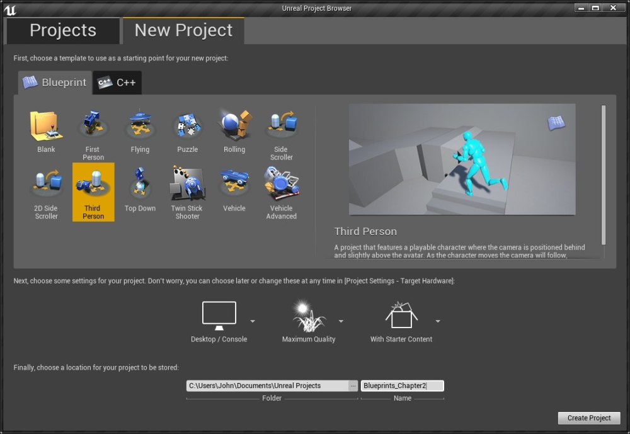
Task: Open starter content dropdown arrow
Action: [x=438, y=321]
